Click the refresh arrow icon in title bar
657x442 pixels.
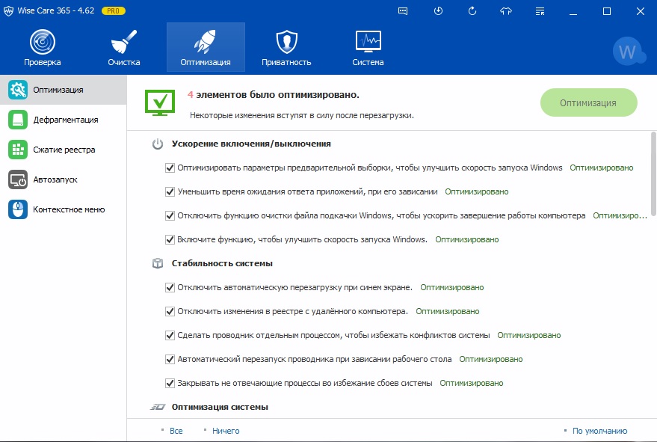(472, 11)
